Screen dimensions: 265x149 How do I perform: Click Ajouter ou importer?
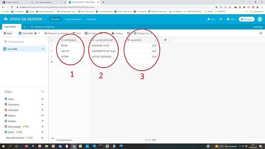(43, 27)
